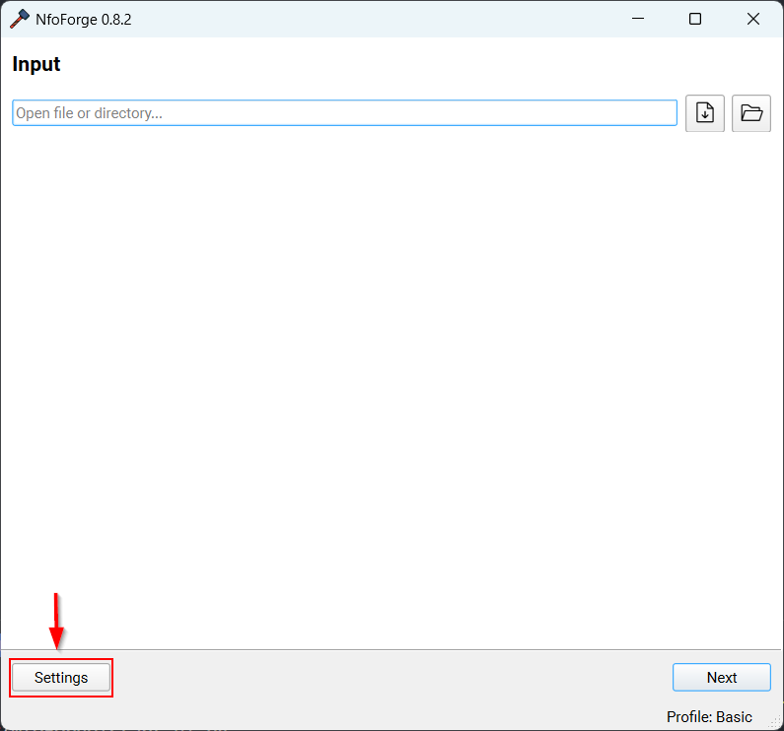Click the open file icon button
784x731 pixels.
[x=704, y=113]
